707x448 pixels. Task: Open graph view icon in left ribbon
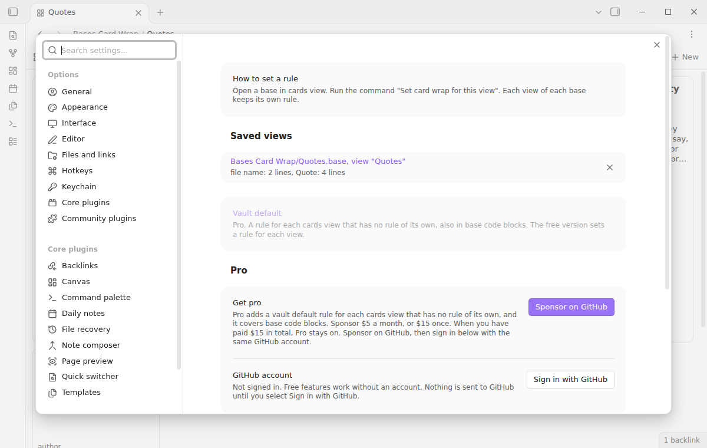13,53
